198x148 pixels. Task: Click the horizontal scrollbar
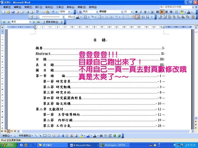point(106,131)
